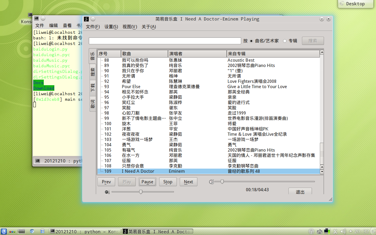Select row 104 勇气
This screenshot has width=376, height=235.
pyautogui.click(x=209, y=145)
